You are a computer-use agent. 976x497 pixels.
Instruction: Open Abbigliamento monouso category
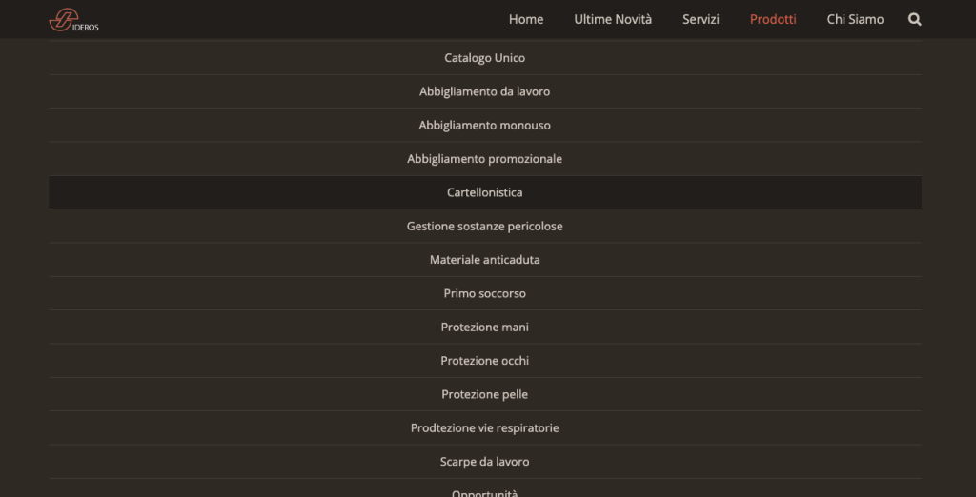(485, 125)
